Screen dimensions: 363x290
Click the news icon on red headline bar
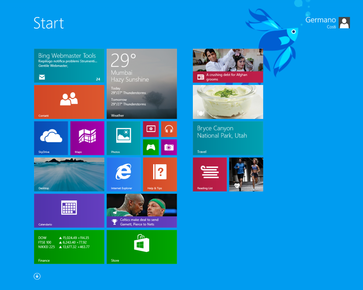[x=201, y=77]
